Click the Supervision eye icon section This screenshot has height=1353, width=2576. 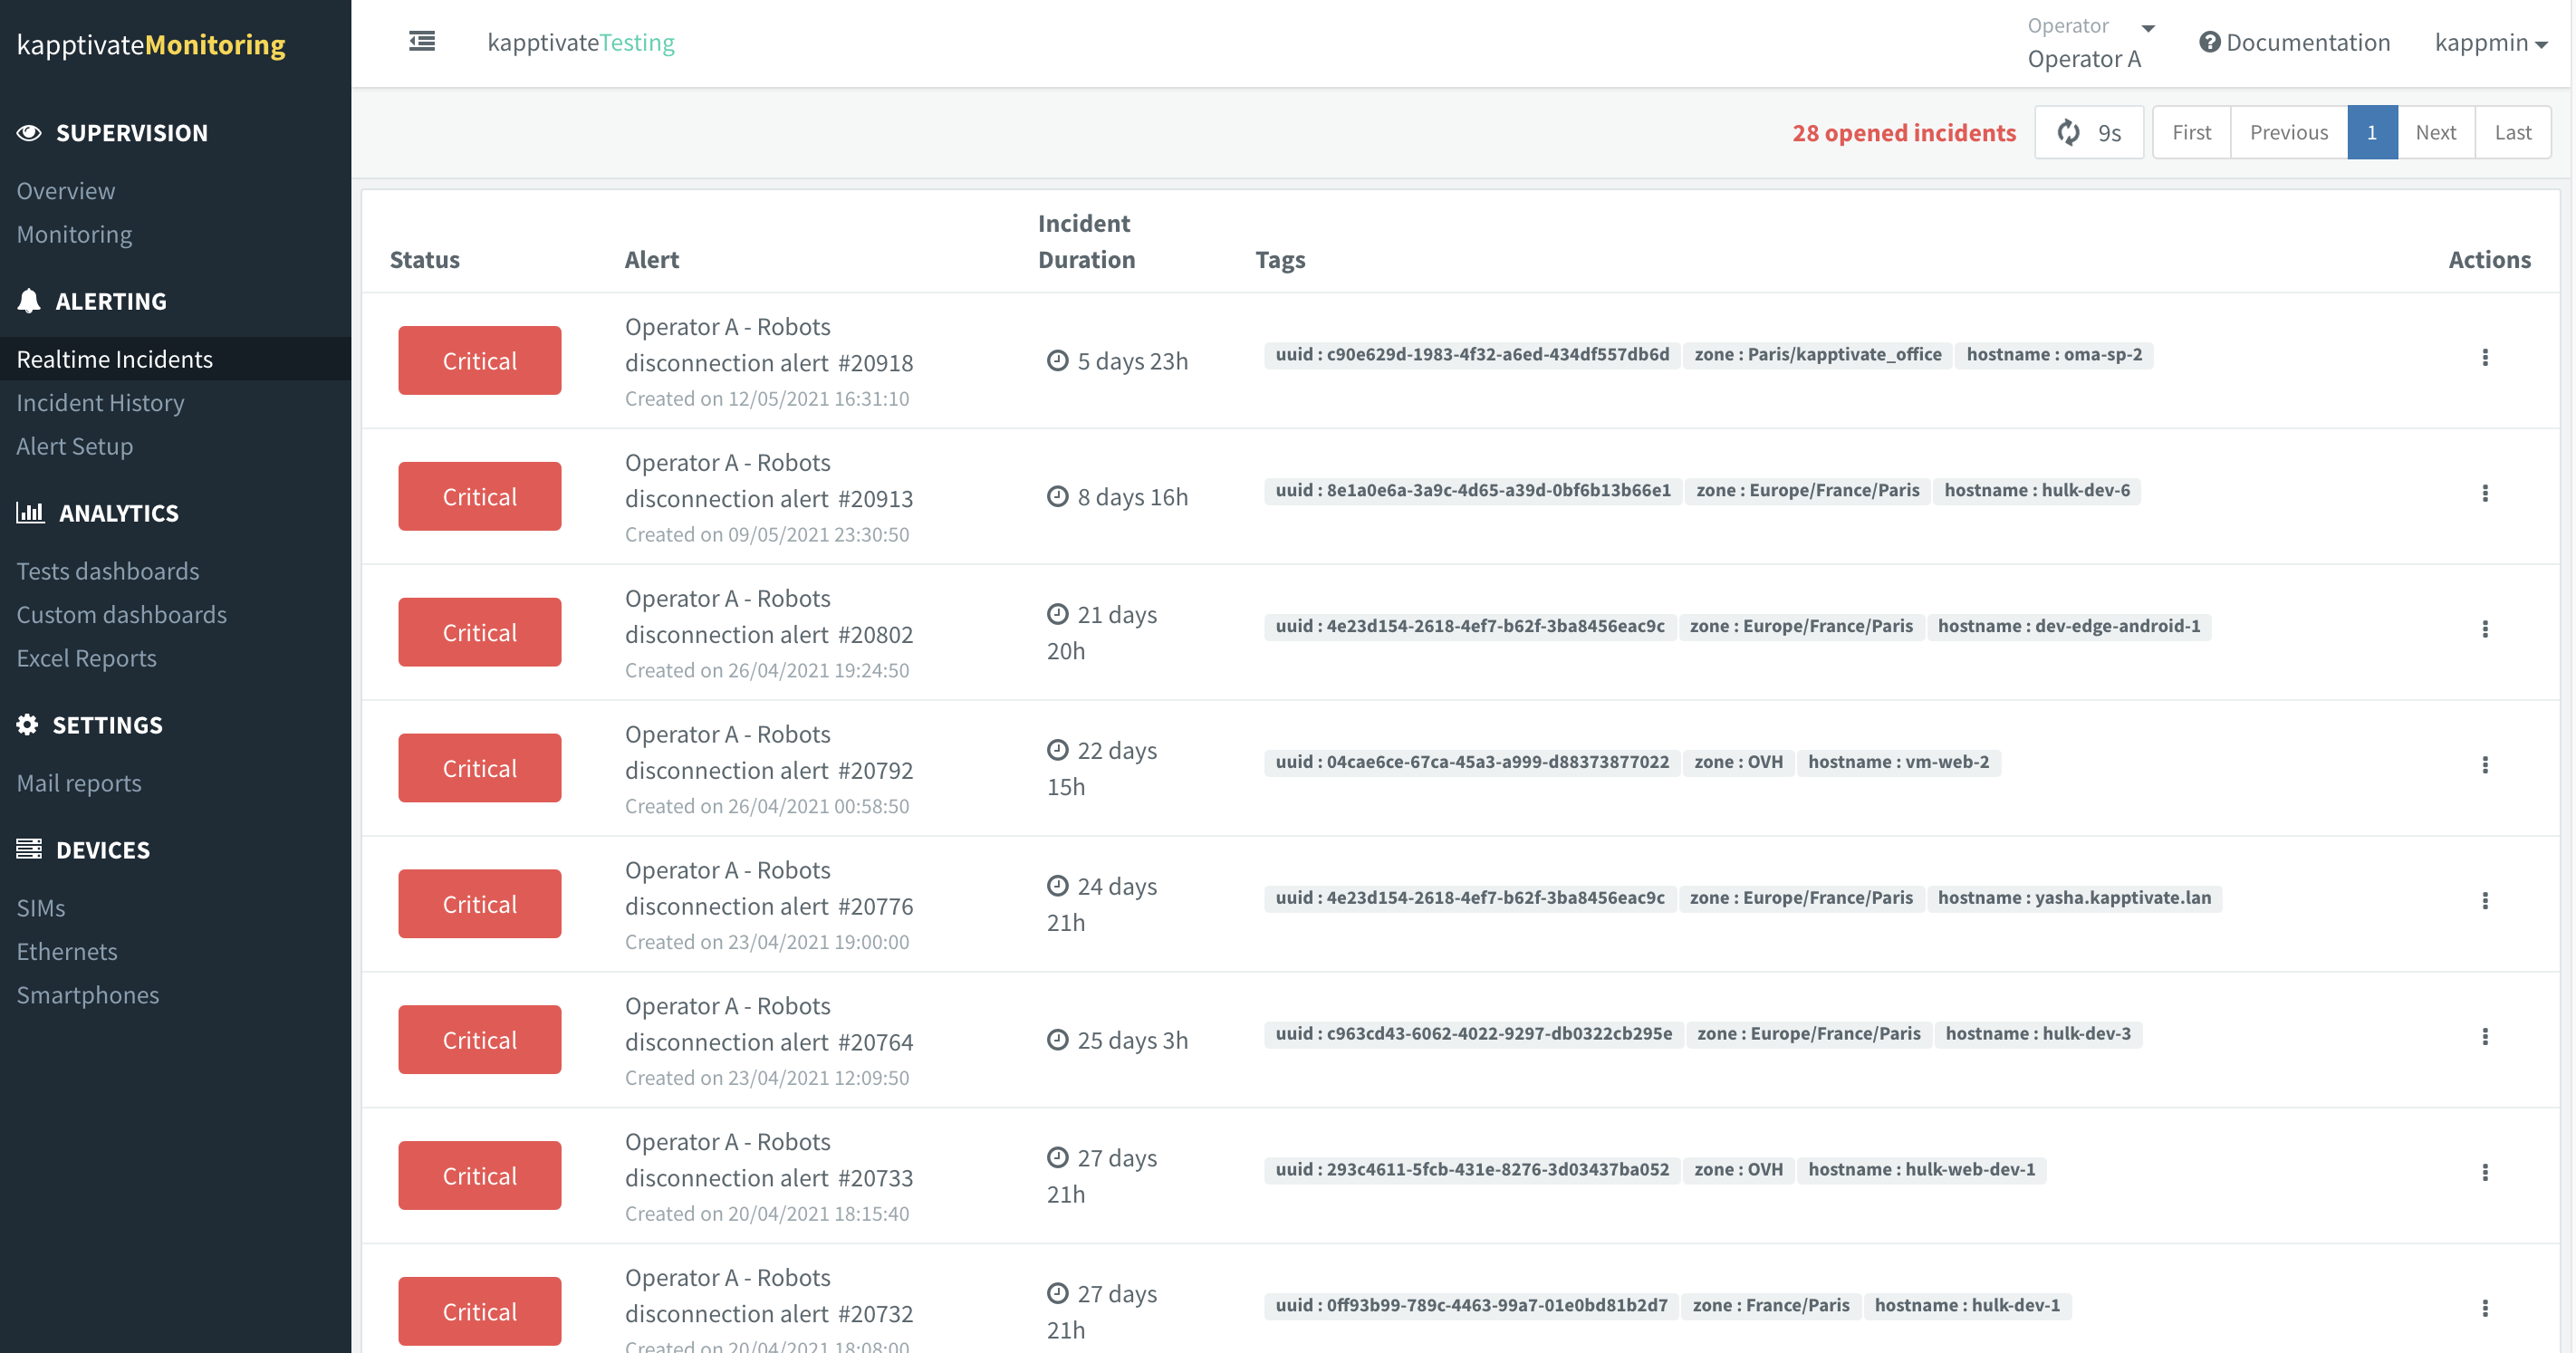point(29,133)
